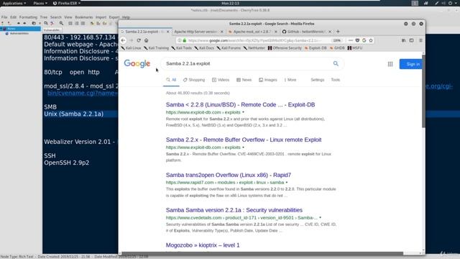Open Firefox hamburger menu

420,40
